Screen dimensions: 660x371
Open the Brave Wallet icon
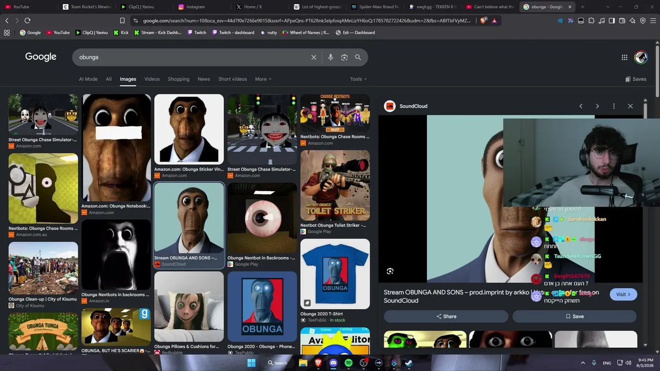pos(622,21)
